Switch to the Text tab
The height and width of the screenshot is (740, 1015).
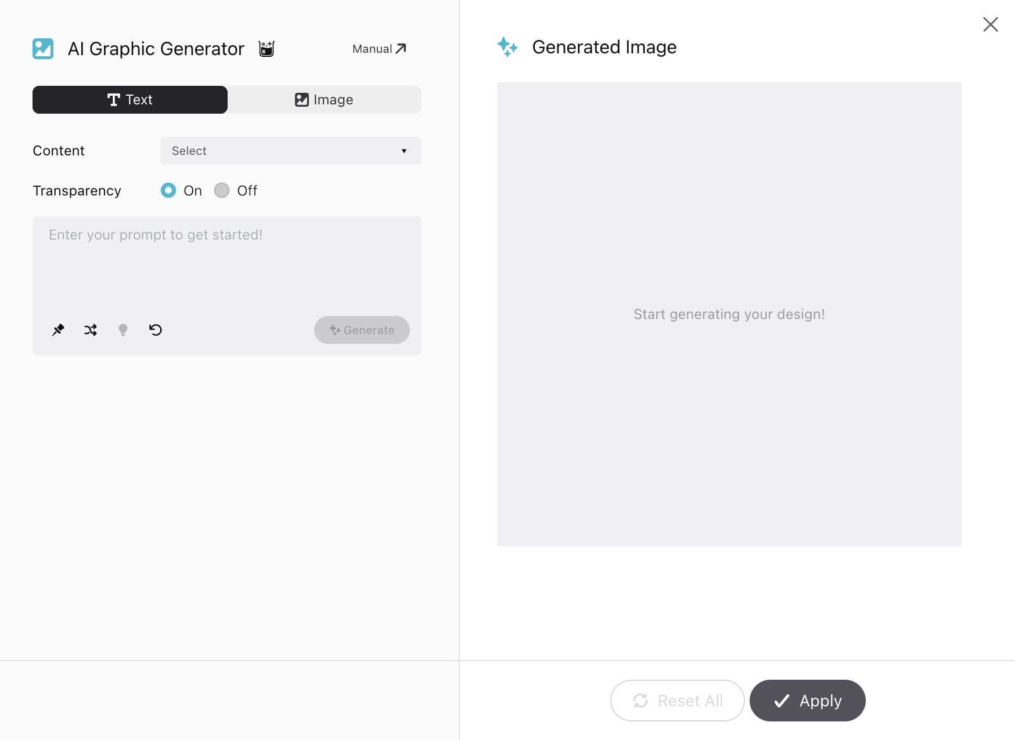(129, 99)
